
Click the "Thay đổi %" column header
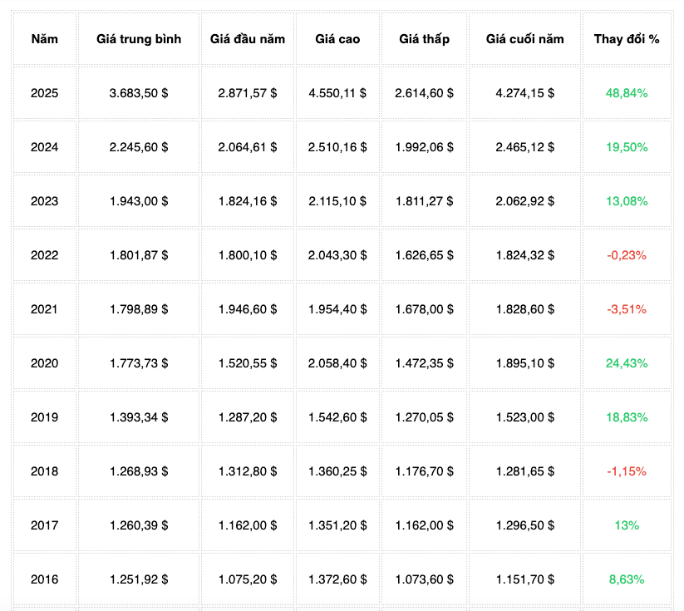(626, 39)
